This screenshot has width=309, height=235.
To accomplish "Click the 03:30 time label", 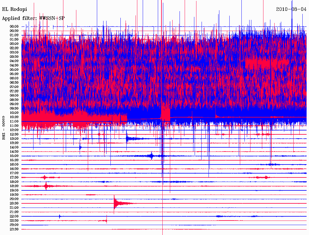I will pos(14,57).
